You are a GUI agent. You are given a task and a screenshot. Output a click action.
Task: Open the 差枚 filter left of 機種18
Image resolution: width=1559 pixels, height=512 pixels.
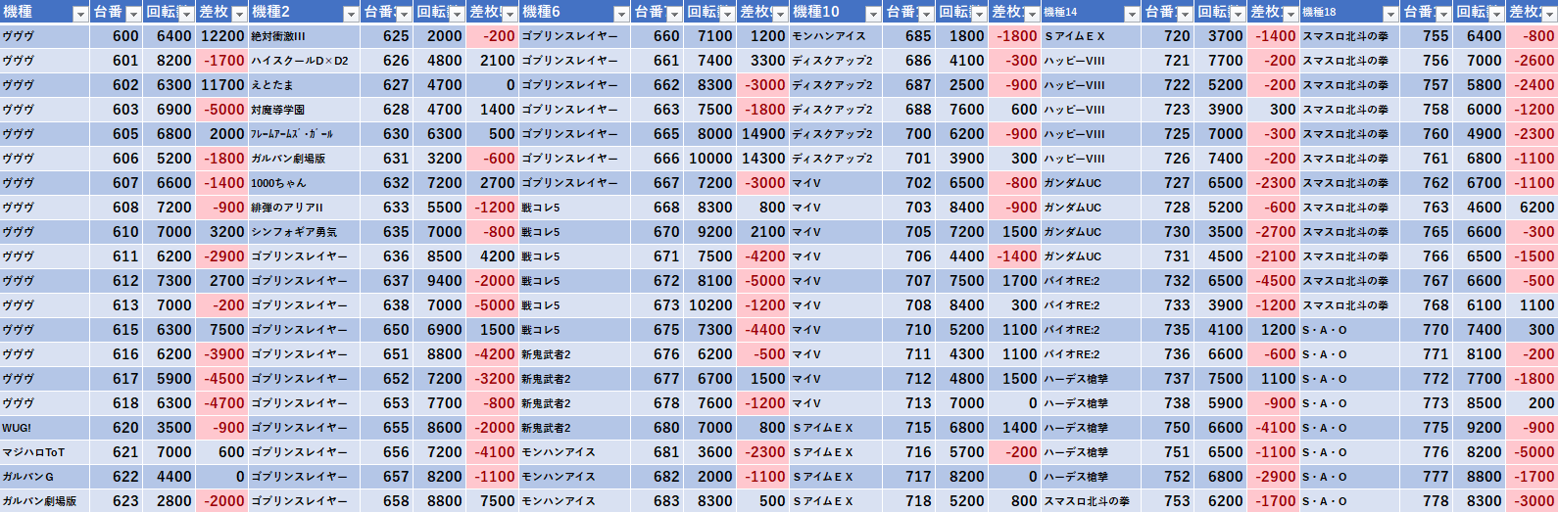[1291, 14]
